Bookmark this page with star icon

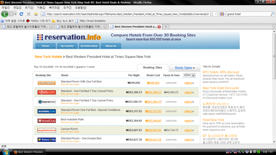point(212,14)
